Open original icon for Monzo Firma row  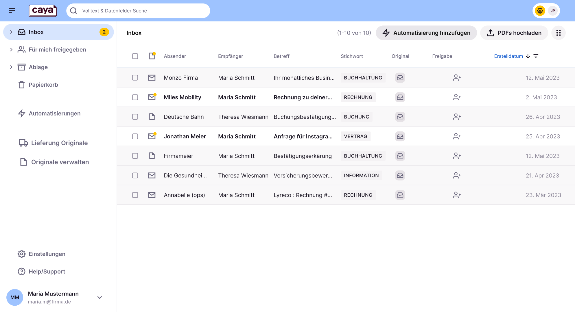(400, 78)
